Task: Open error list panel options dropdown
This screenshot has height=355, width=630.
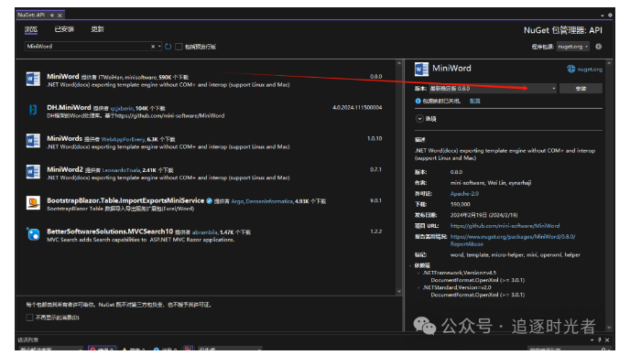Action: (592, 339)
